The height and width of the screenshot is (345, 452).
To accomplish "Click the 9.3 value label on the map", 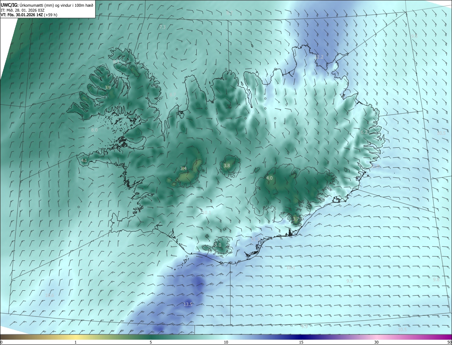I will click(414, 36).
